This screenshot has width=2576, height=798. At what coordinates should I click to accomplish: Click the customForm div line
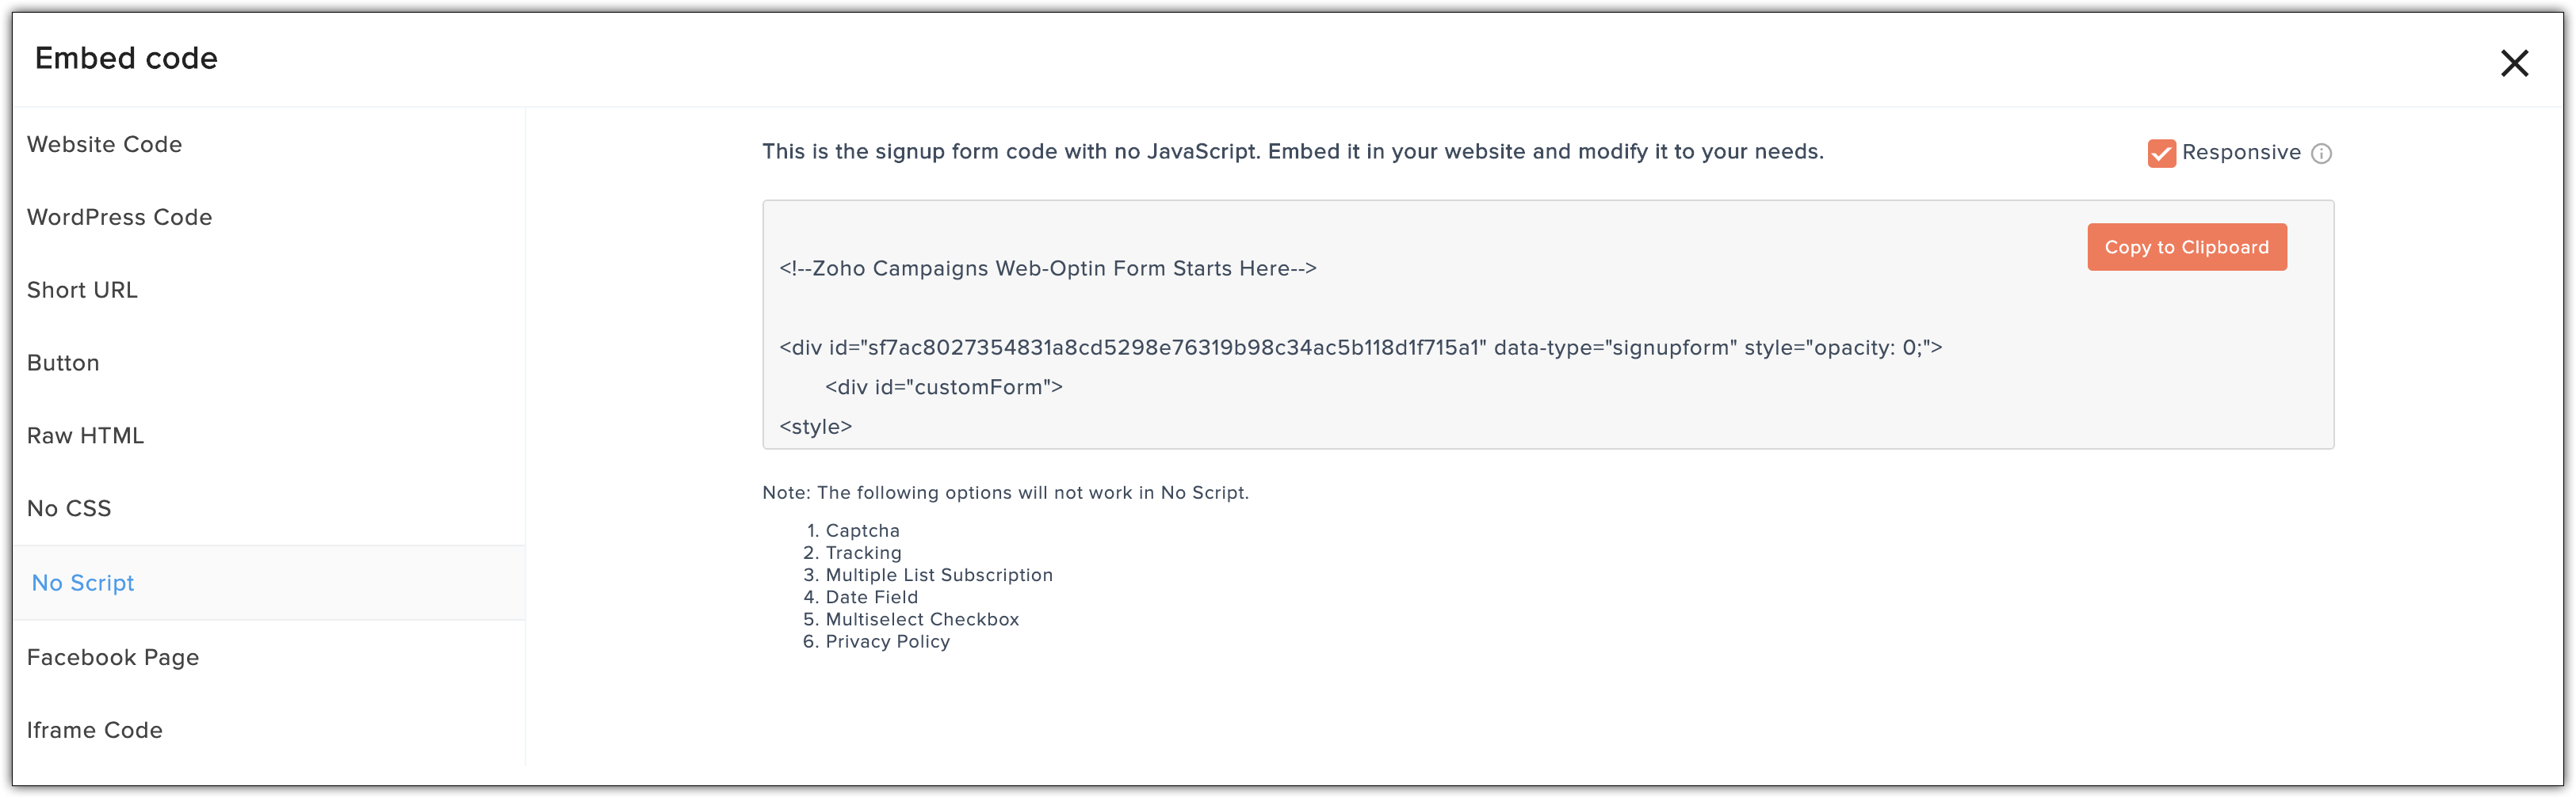(943, 387)
